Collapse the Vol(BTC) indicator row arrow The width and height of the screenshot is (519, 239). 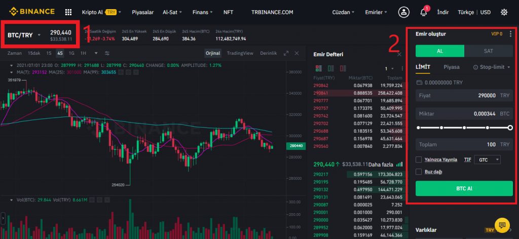coord(12,200)
